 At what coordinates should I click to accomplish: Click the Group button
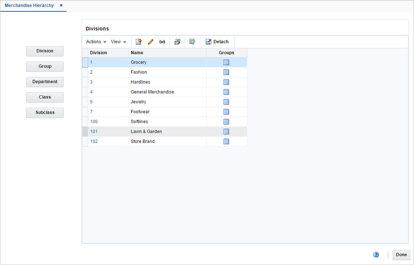[44, 66]
